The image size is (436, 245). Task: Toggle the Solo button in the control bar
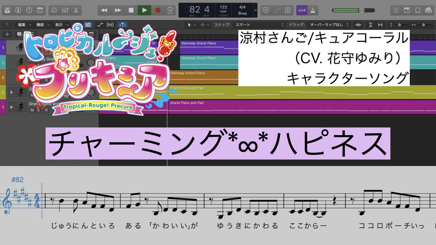point(287,10)
